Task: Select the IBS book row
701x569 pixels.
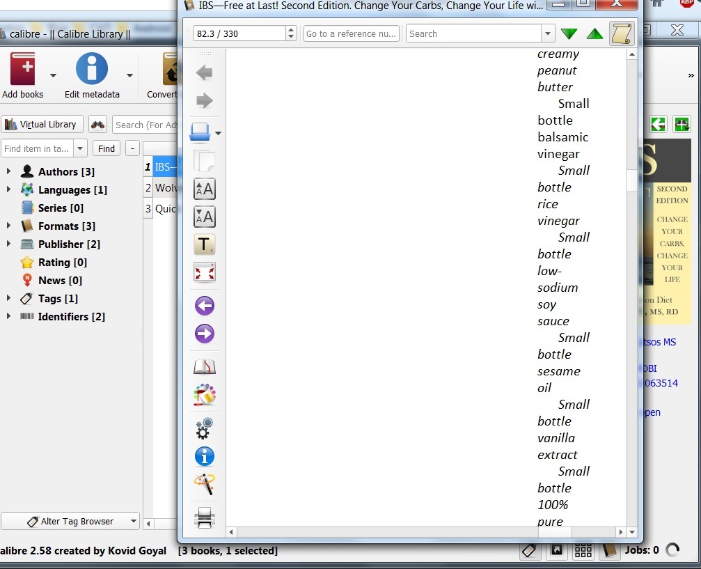Action: [161, 167]
